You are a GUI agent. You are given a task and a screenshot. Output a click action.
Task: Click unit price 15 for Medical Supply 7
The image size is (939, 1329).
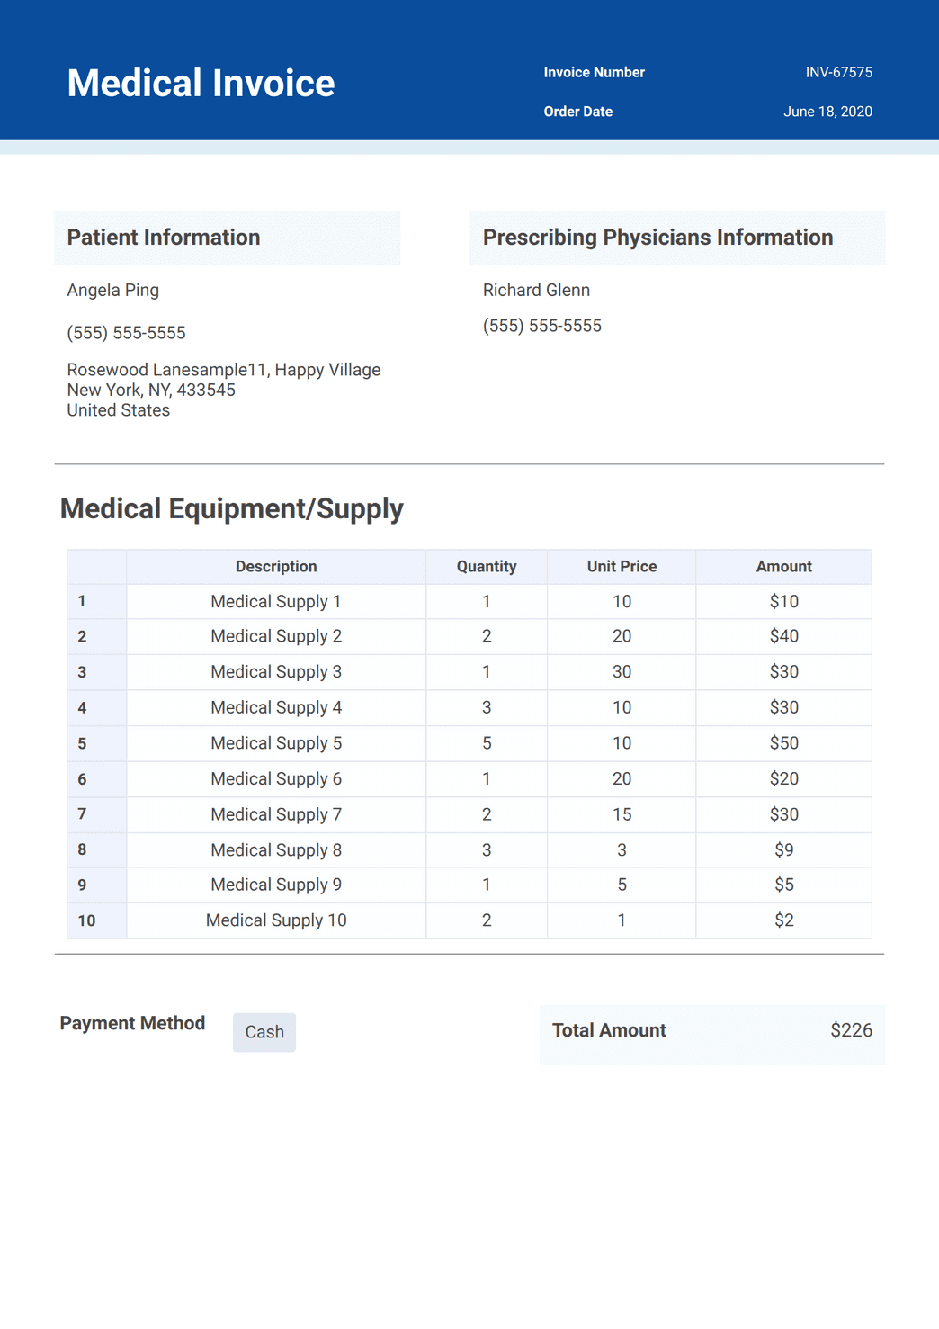point(622,814)
